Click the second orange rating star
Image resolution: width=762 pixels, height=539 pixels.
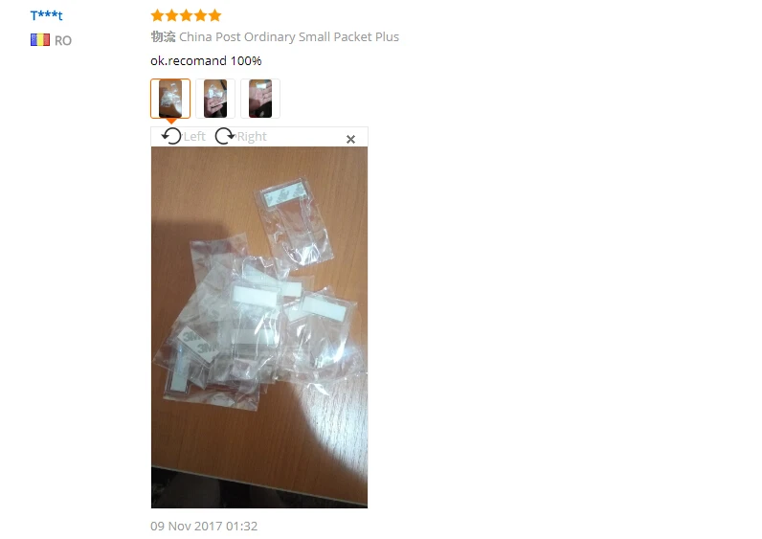click(x=171, y=15)
